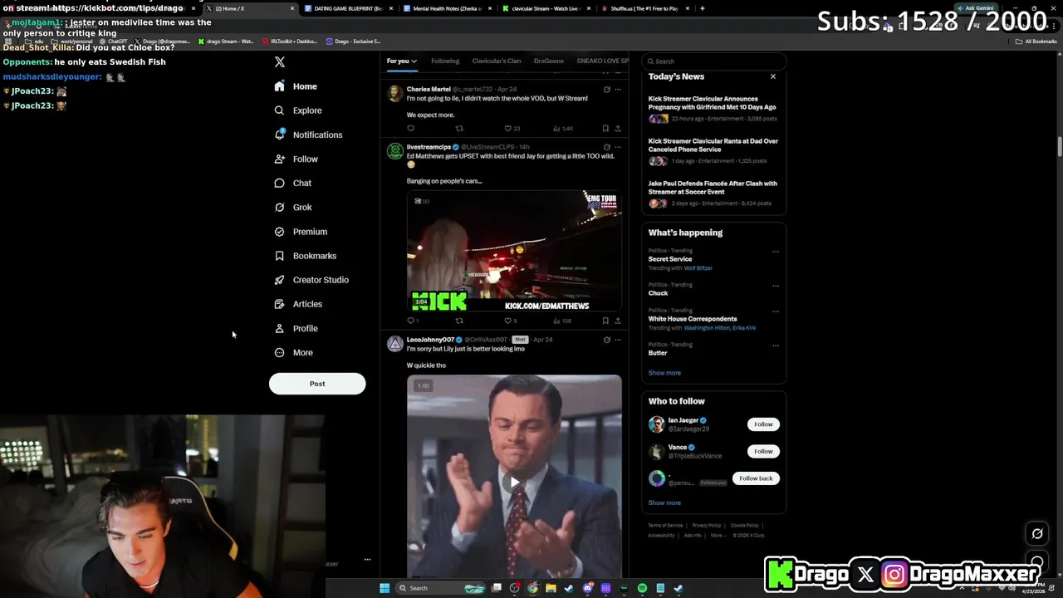Click the X logo above Home
Viewport: 1063px width, 598px height.
280,62
